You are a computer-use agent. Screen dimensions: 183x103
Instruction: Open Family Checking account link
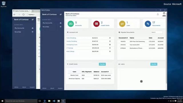coord(72,41)
